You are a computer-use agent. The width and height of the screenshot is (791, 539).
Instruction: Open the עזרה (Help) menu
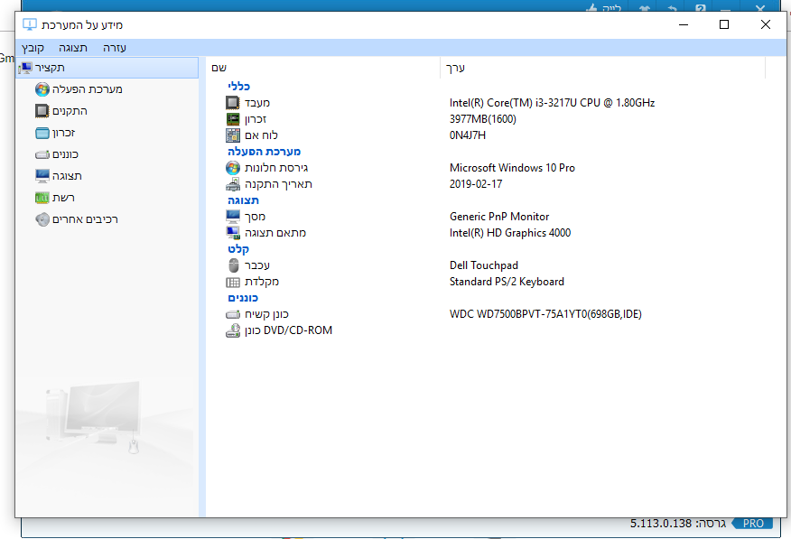[x=115, y=48]
